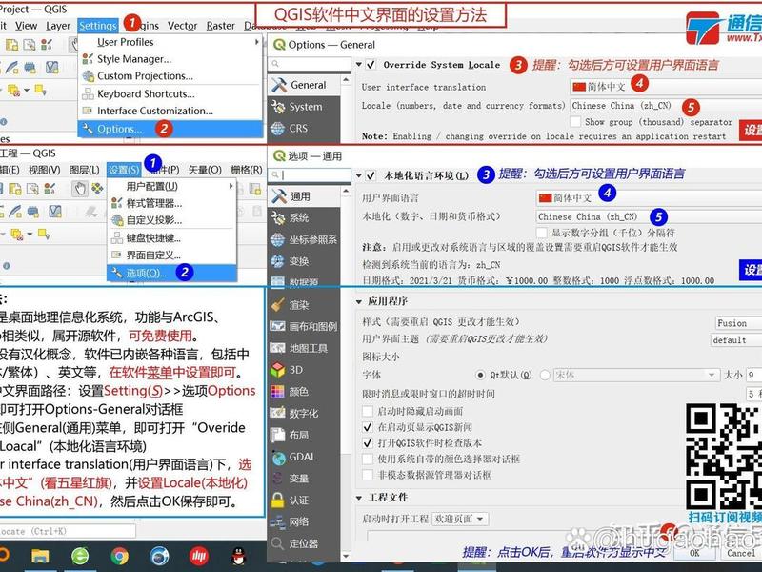Viewport: 762px width, 572px height.
Task: Select CRS tab in English Options dialog
Action: (304, 129)
